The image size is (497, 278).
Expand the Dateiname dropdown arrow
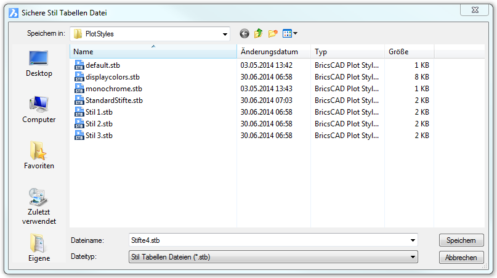coord(412,240)
